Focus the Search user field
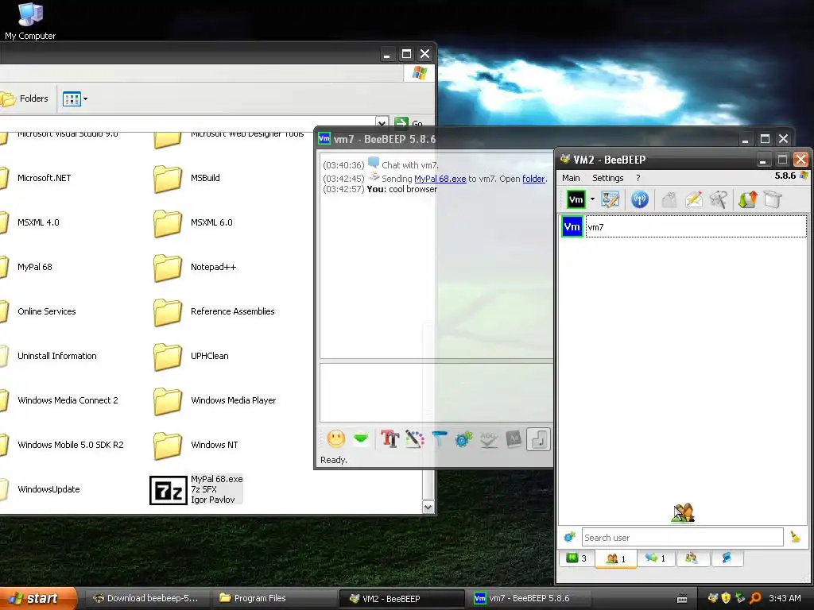This screenshot has height=610, width=814. (683, 538)
